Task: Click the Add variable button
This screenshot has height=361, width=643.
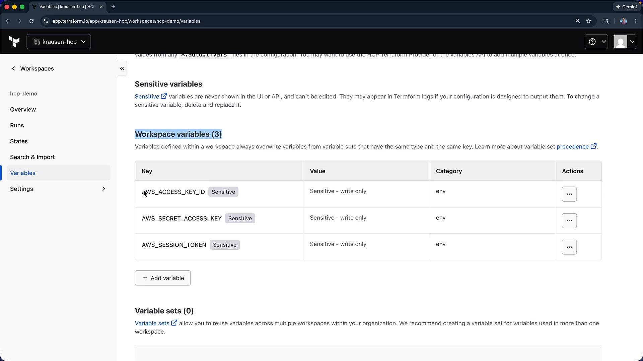Action: tap(163, 278)
